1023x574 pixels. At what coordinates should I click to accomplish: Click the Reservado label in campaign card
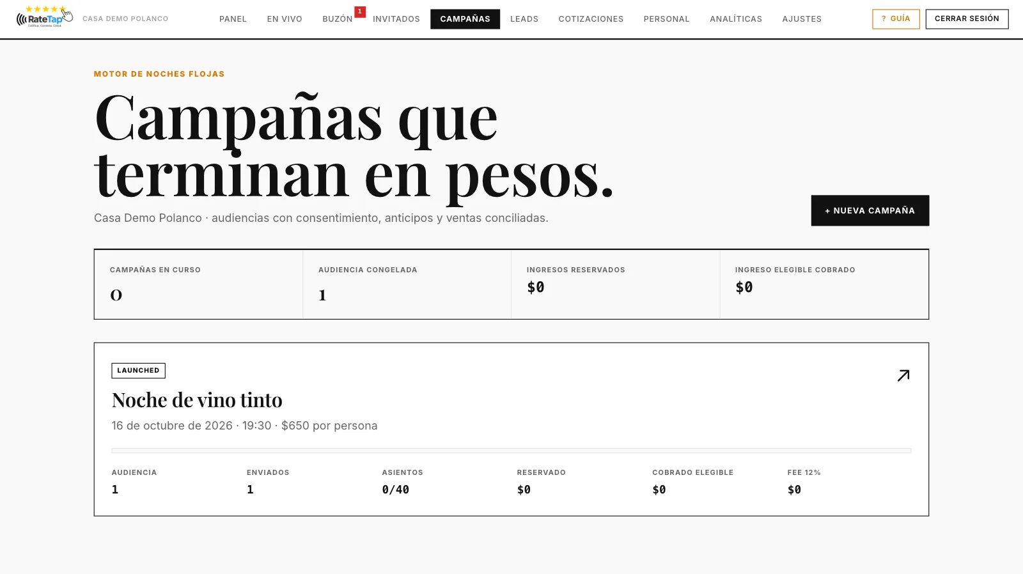[541, 472]
